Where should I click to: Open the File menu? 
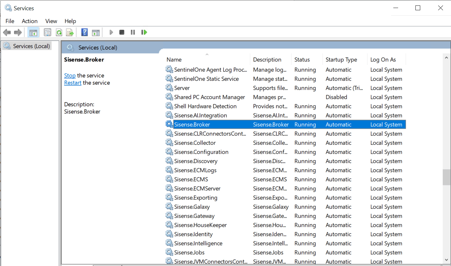point(10,21)
